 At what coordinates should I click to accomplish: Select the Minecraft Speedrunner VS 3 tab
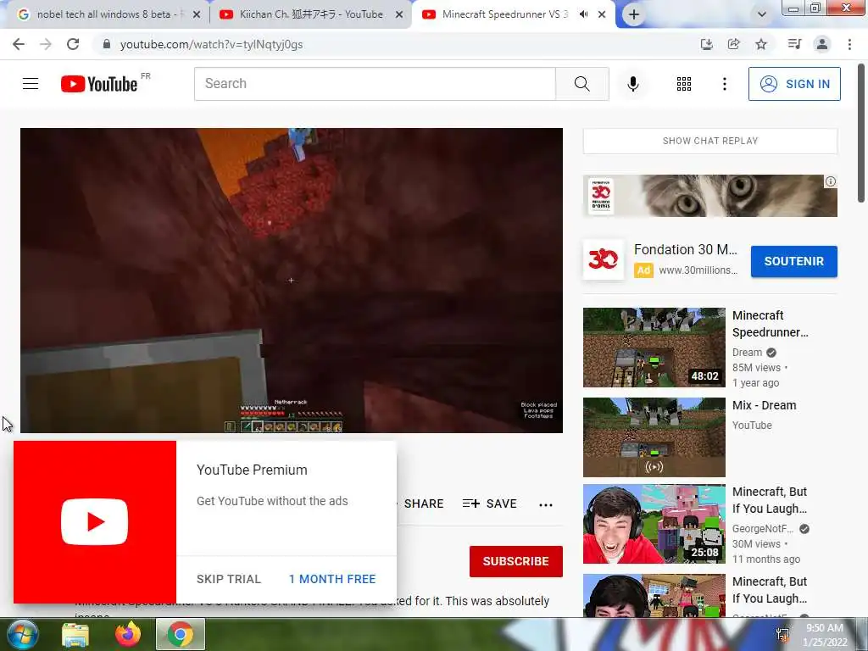[504, 14]
